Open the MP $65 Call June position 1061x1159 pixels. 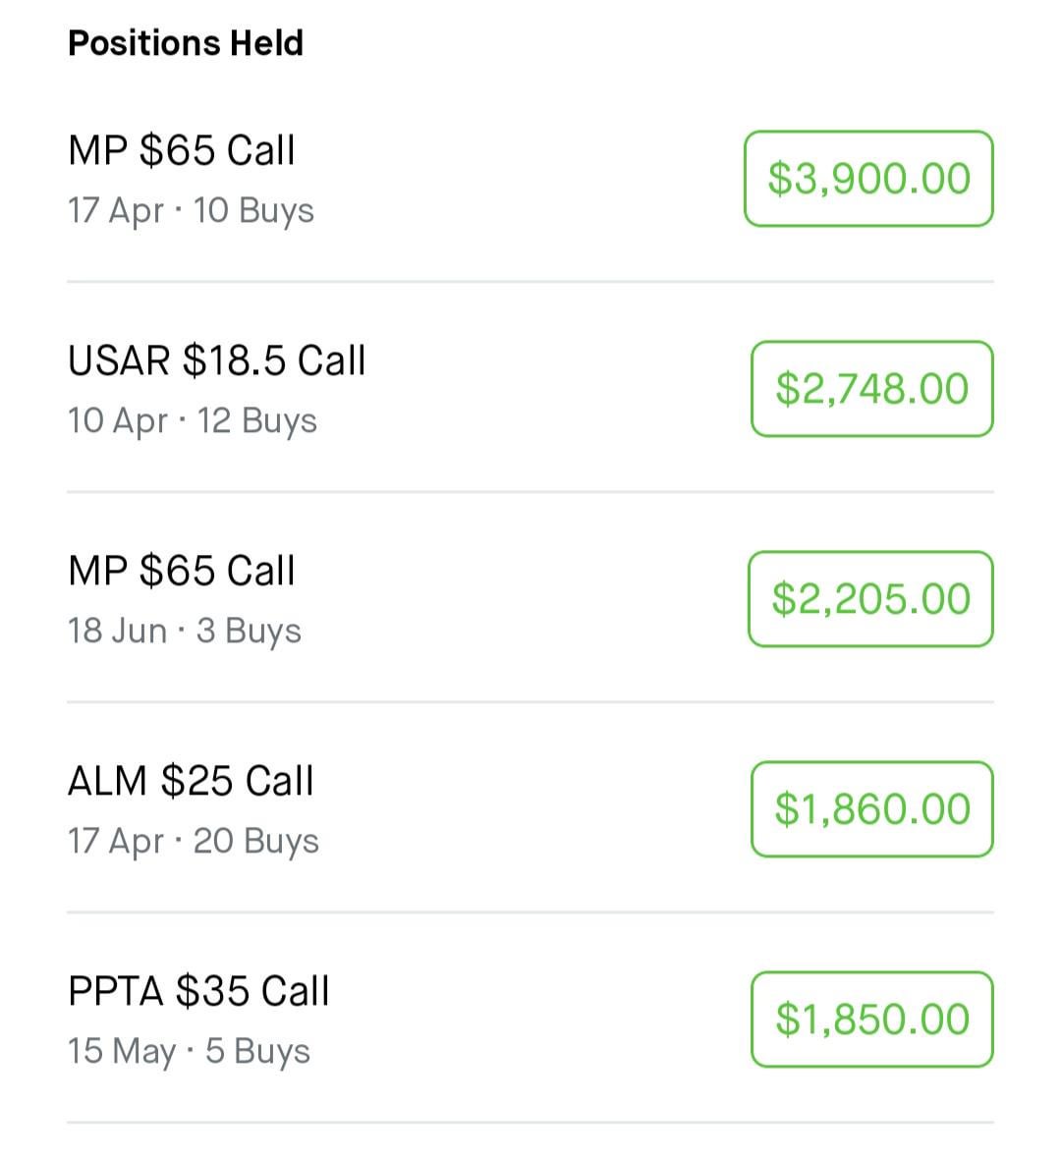click(182, 572)
